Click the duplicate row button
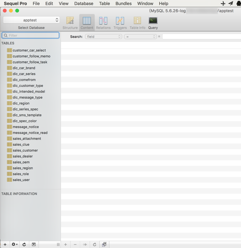The width and height of the screenshot is (241, 248). click(85, 244)
